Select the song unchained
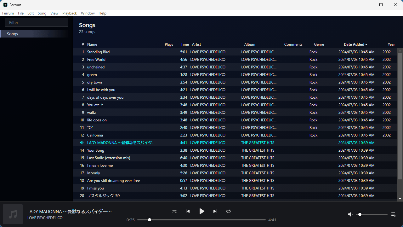This screenshot has width=403, height=227. click(235, 67)
